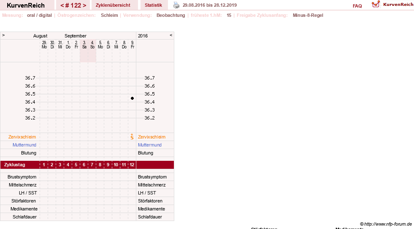Click the früheste 1.hM value 15
Viewport: 414px width, 229px height.
(x=229, y=15)
